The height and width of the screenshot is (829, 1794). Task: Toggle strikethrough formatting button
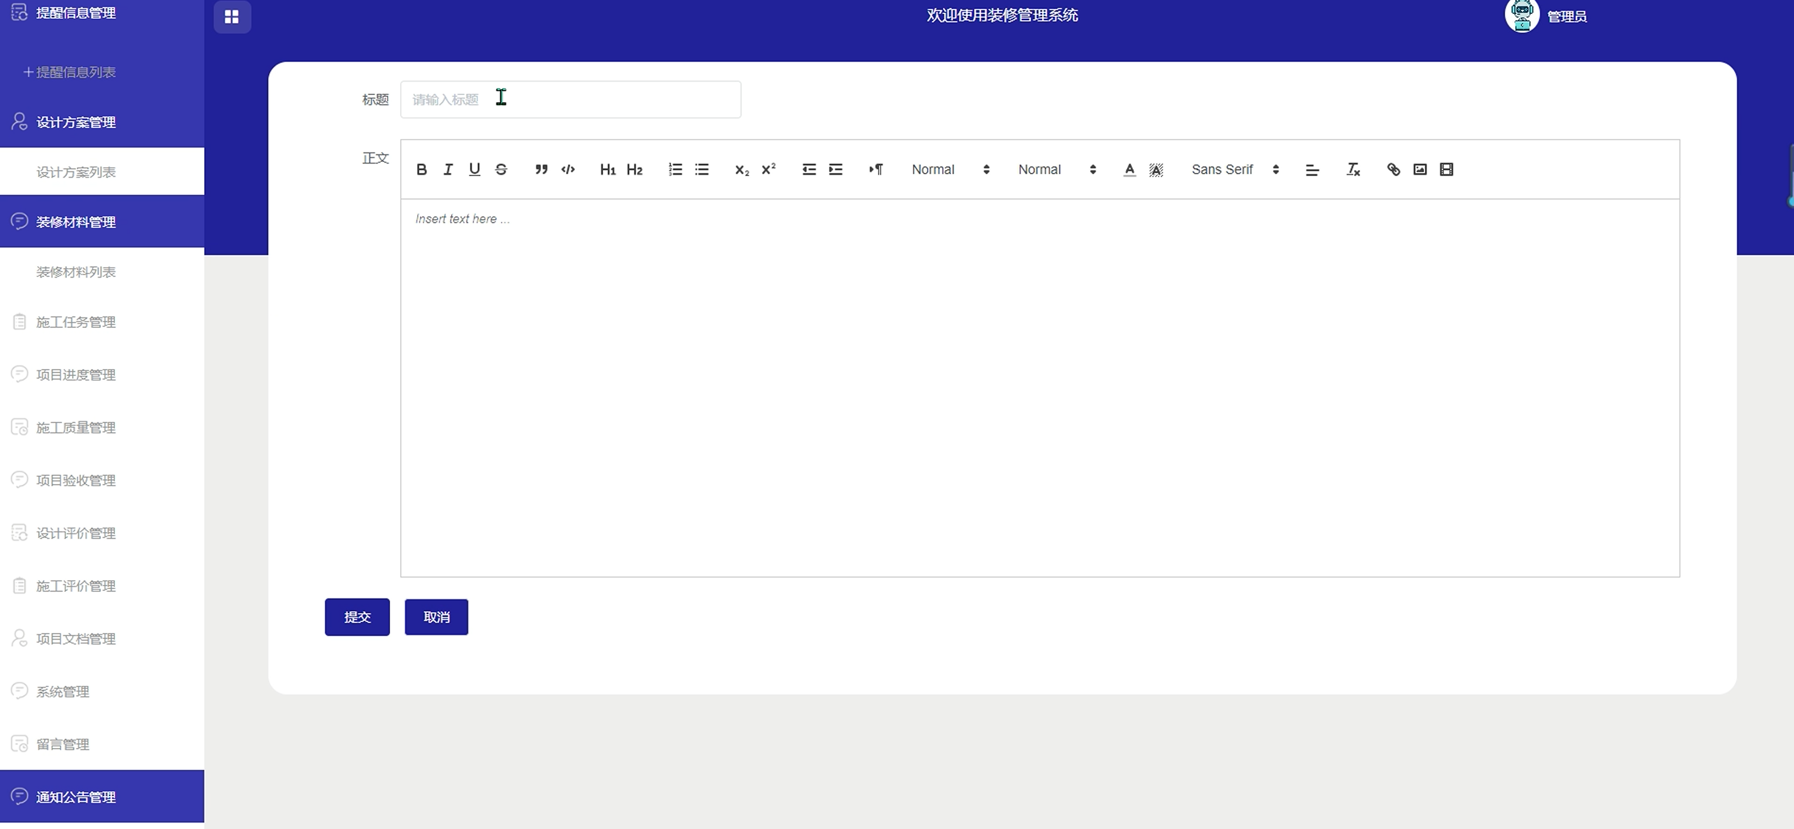(x=501, y=170)
